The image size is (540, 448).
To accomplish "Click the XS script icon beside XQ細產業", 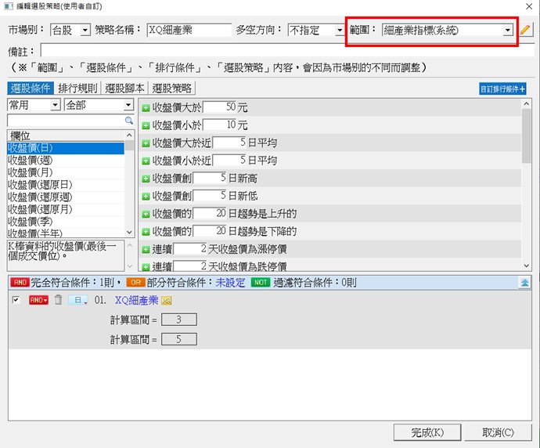I will 167,301.
